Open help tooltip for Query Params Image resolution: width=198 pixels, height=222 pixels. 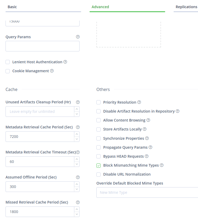tap(78, 37)
